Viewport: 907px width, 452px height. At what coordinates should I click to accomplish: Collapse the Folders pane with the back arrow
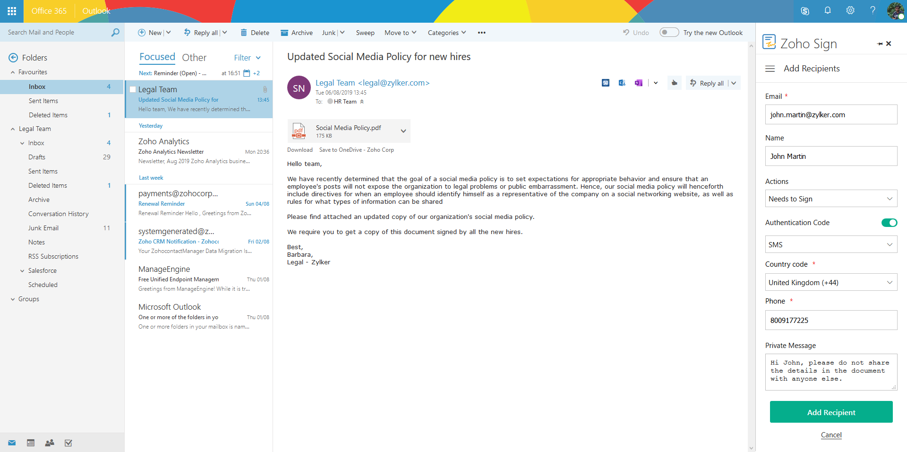[13, 58]
